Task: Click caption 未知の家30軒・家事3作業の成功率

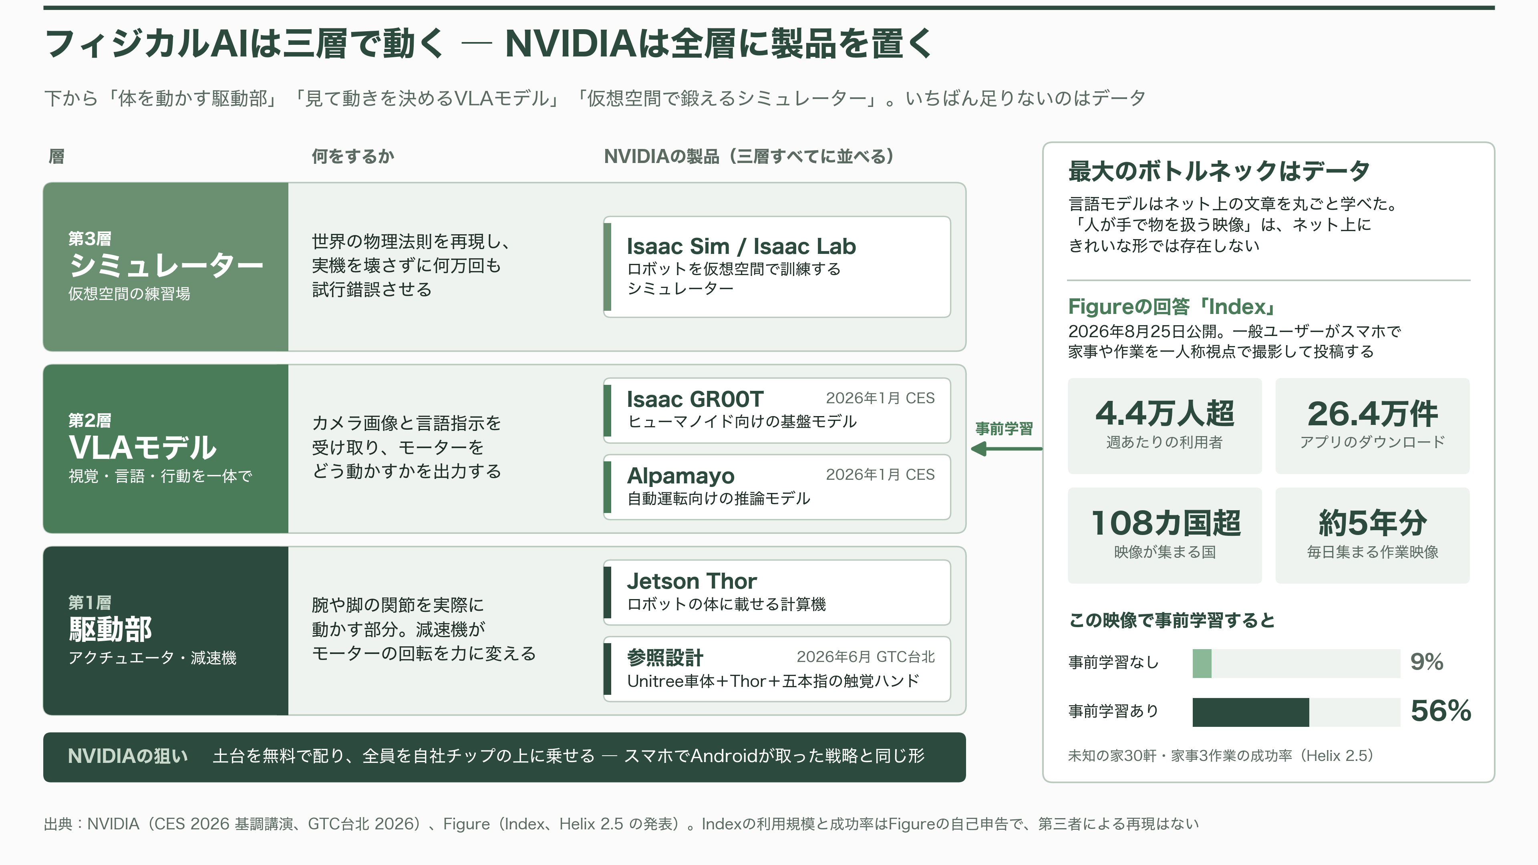Action: tap(1221, 756)
